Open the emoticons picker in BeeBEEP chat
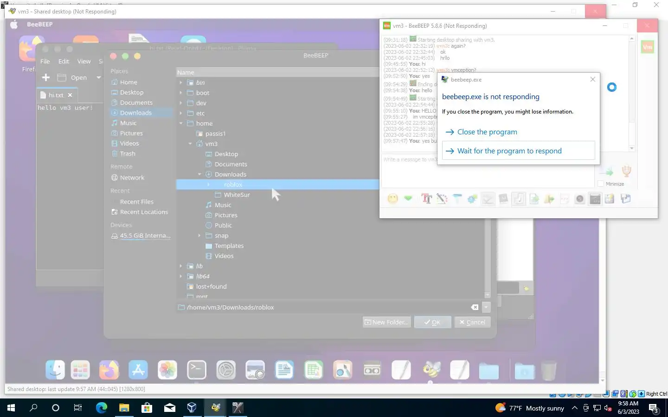This screenshot has width=668, height=417. [x=393, y=199]
